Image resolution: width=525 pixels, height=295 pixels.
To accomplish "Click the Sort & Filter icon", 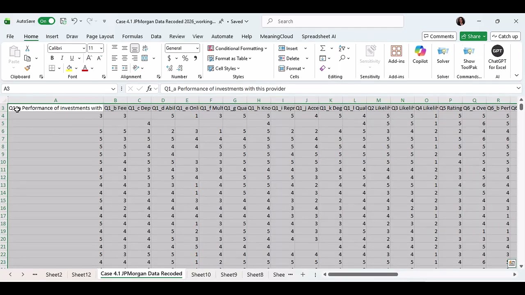I will coord(342,48).
